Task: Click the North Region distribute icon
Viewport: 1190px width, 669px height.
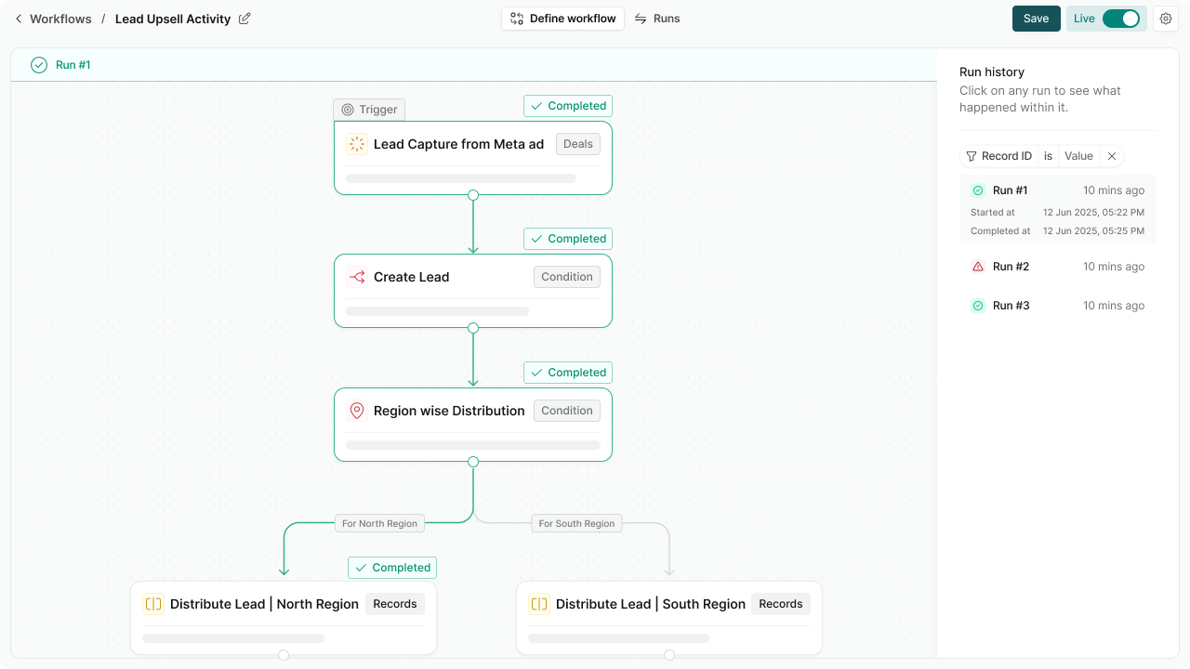Action: click(153, 604)
